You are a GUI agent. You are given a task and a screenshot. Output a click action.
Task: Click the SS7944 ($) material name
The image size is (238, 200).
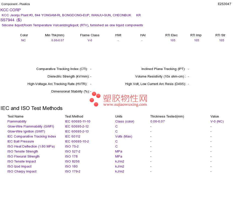[x=11, y=20]
